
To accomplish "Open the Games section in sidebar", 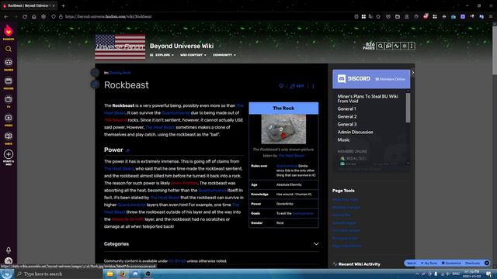I will (9, 64).
